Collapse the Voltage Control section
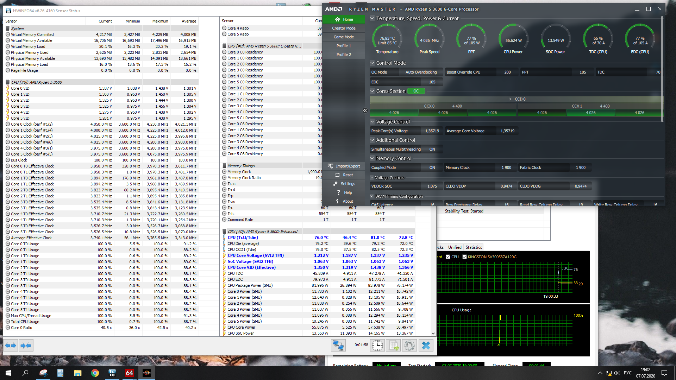 click(x=372, y=122)
